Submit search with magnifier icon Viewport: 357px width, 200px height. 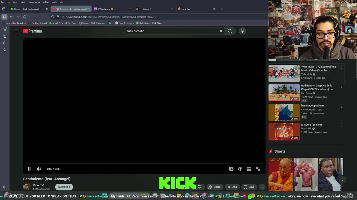click(230, 31)
